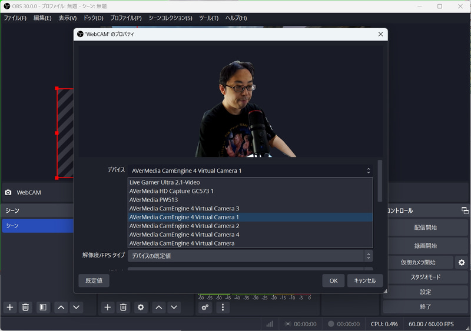This screenshot has width=471, height=331.
Task: Click キャンセル button
Action: 365,281
